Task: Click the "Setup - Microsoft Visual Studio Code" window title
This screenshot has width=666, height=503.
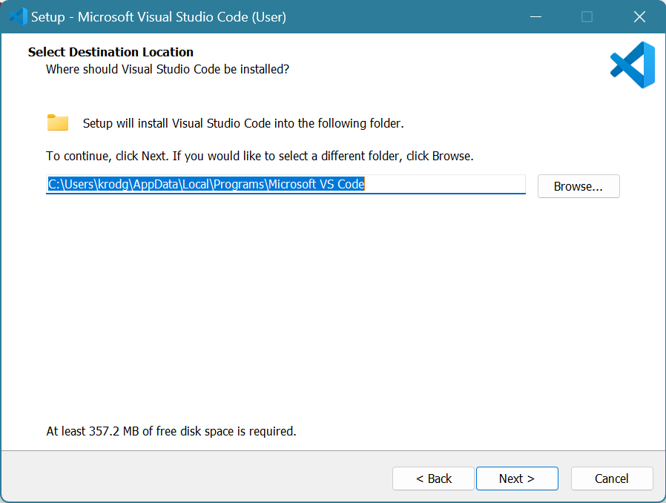Action: (158, 16)
